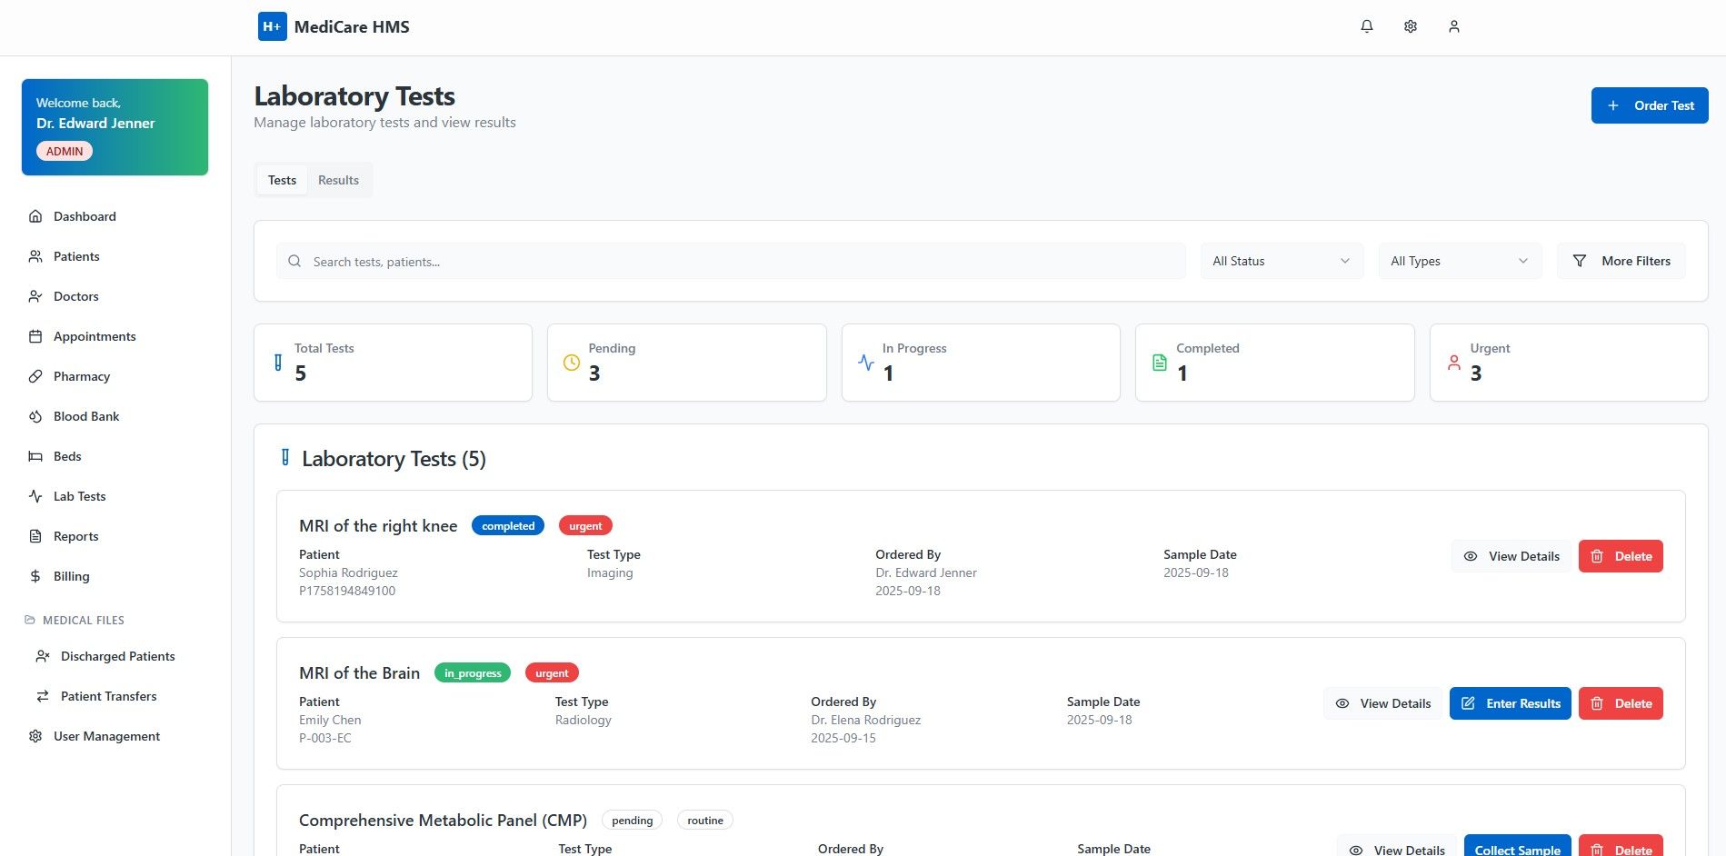Click the Order Test button

point(1649,105)
